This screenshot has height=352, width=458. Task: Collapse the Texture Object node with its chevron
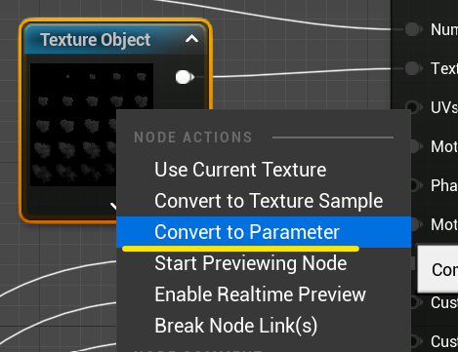[191, 39]
